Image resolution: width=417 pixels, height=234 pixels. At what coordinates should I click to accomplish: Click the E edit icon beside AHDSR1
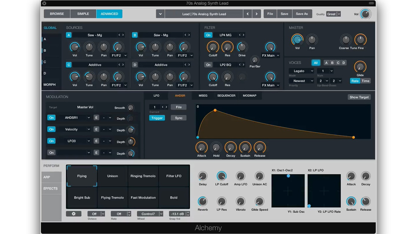coord(96,118)
